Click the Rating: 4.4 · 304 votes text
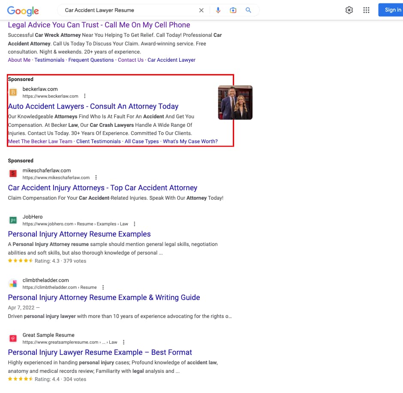This screenshot has width=403, height=393. click(60, 379)
